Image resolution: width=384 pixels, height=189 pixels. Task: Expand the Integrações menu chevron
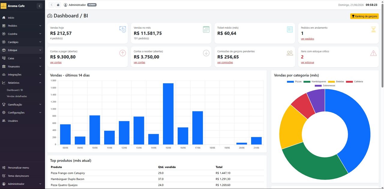point(40,74)
